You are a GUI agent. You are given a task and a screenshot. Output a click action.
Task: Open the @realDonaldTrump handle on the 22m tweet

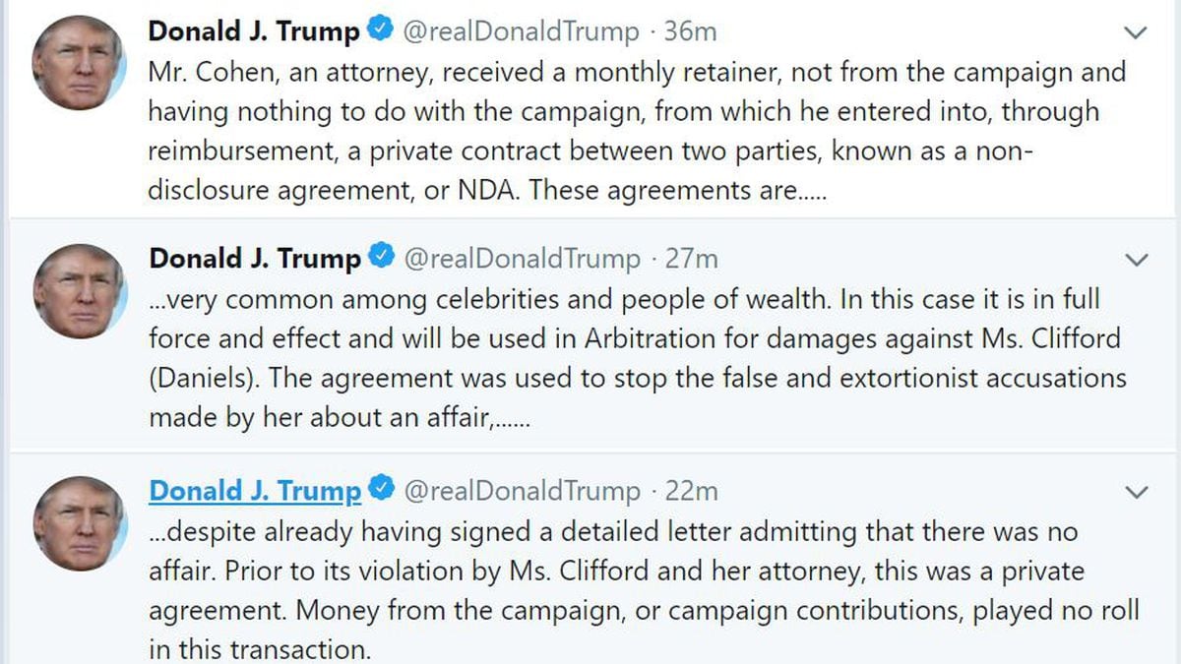pyautogui.click(x=522, y=490)
